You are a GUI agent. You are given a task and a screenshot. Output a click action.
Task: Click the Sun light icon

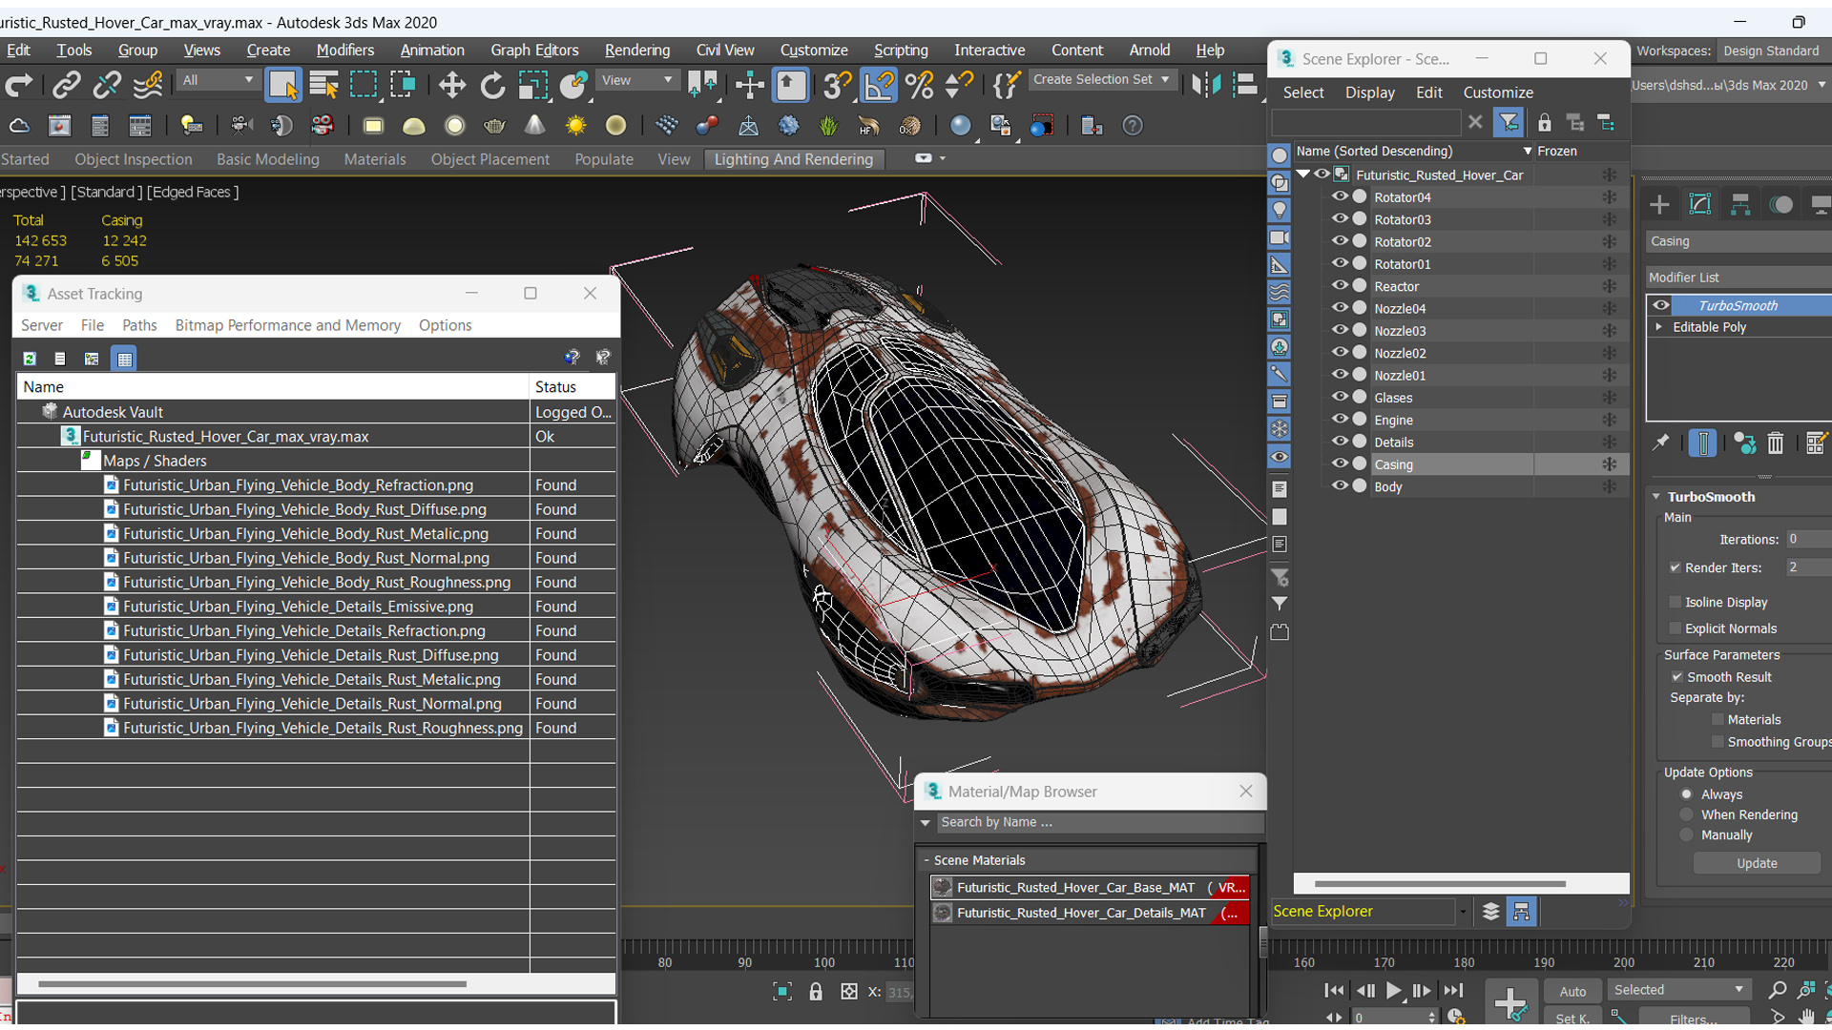click(575, 126)
